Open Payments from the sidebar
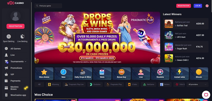 15,81
